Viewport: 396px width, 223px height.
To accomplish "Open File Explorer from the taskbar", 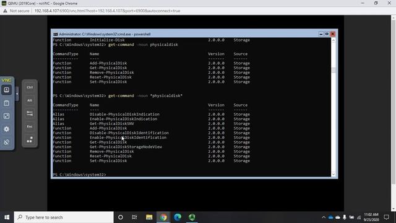I will 149,217.
